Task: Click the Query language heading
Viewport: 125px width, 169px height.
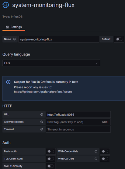Action: (x=16, y=54)
